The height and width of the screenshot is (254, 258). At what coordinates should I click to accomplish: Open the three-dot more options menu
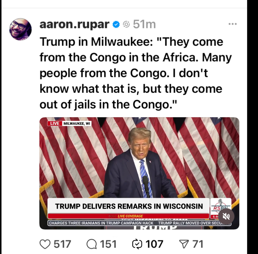(x=232, y=24)
